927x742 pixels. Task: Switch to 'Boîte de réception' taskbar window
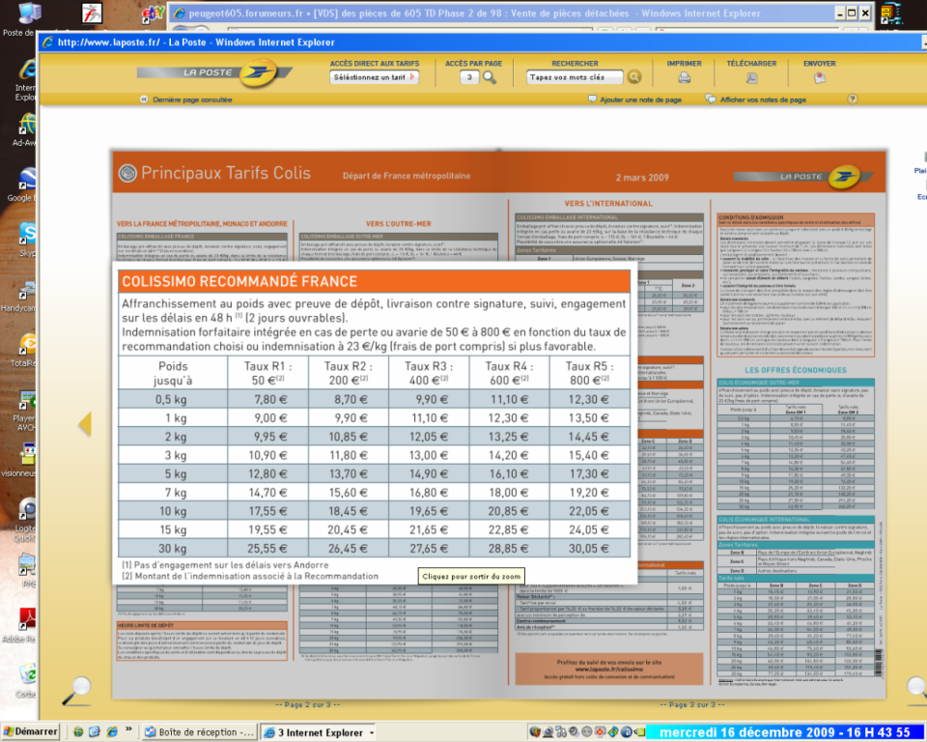(x=200, y=733)
